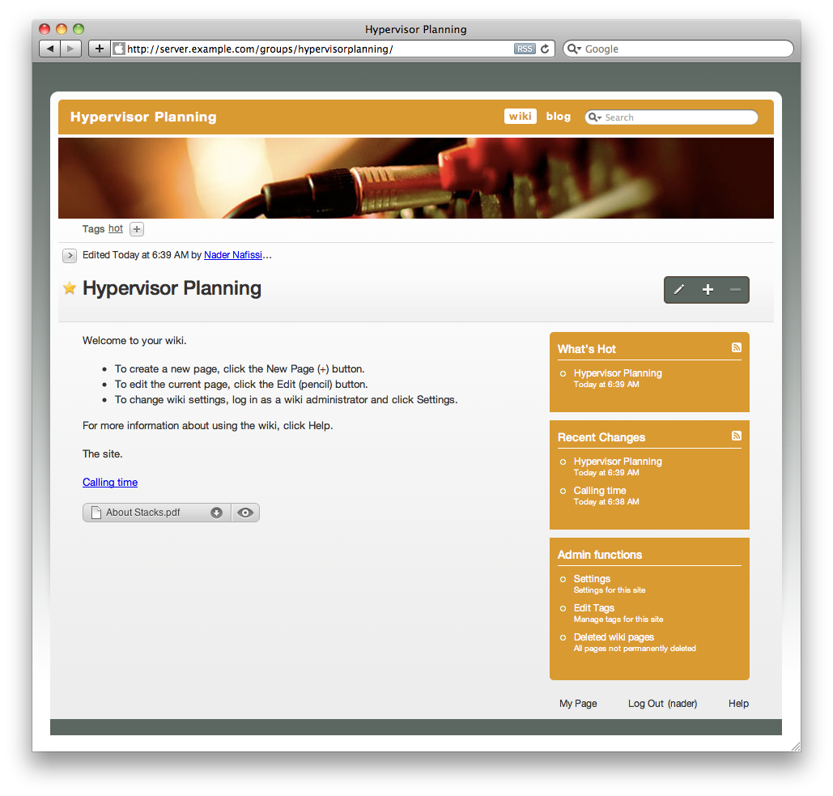833x796 pixels.
Task: Open Hypervisor Planning under What's Hot
Action: [x=618, y=373]
